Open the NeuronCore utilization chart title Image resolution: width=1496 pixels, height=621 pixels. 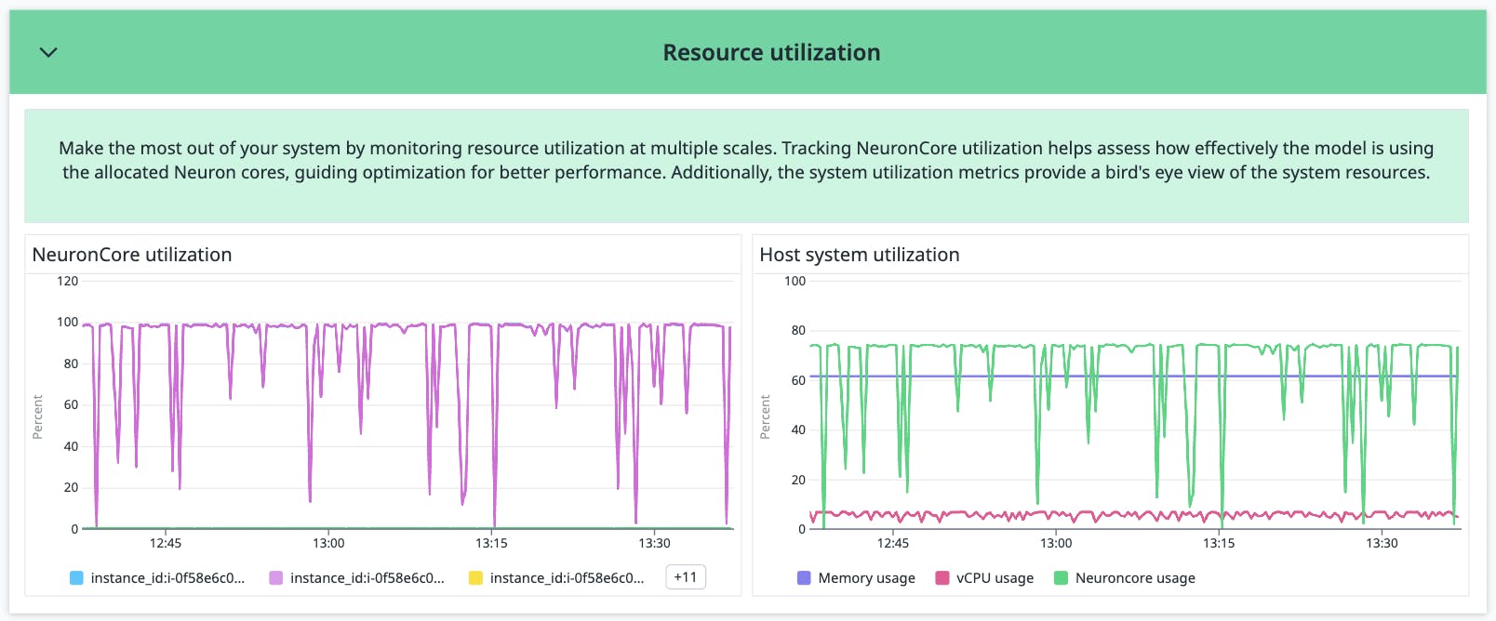pos(132,255)
